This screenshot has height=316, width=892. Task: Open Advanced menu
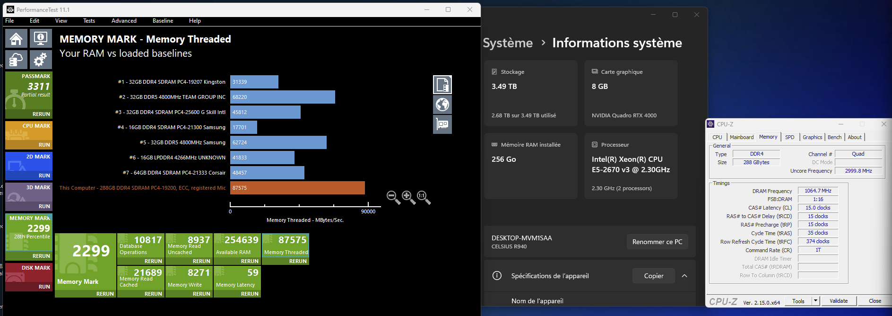124,21
